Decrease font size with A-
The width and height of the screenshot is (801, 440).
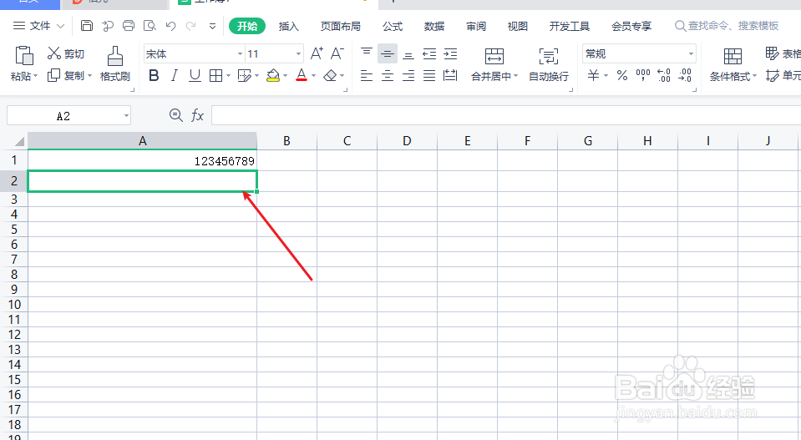pos(337,53)
